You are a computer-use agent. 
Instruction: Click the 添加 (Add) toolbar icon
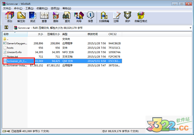(x=9, y=16)
